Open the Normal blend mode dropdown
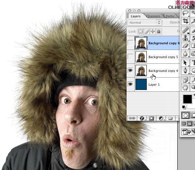The width and height of the screenshot is (195, 170). pos(145,23)
